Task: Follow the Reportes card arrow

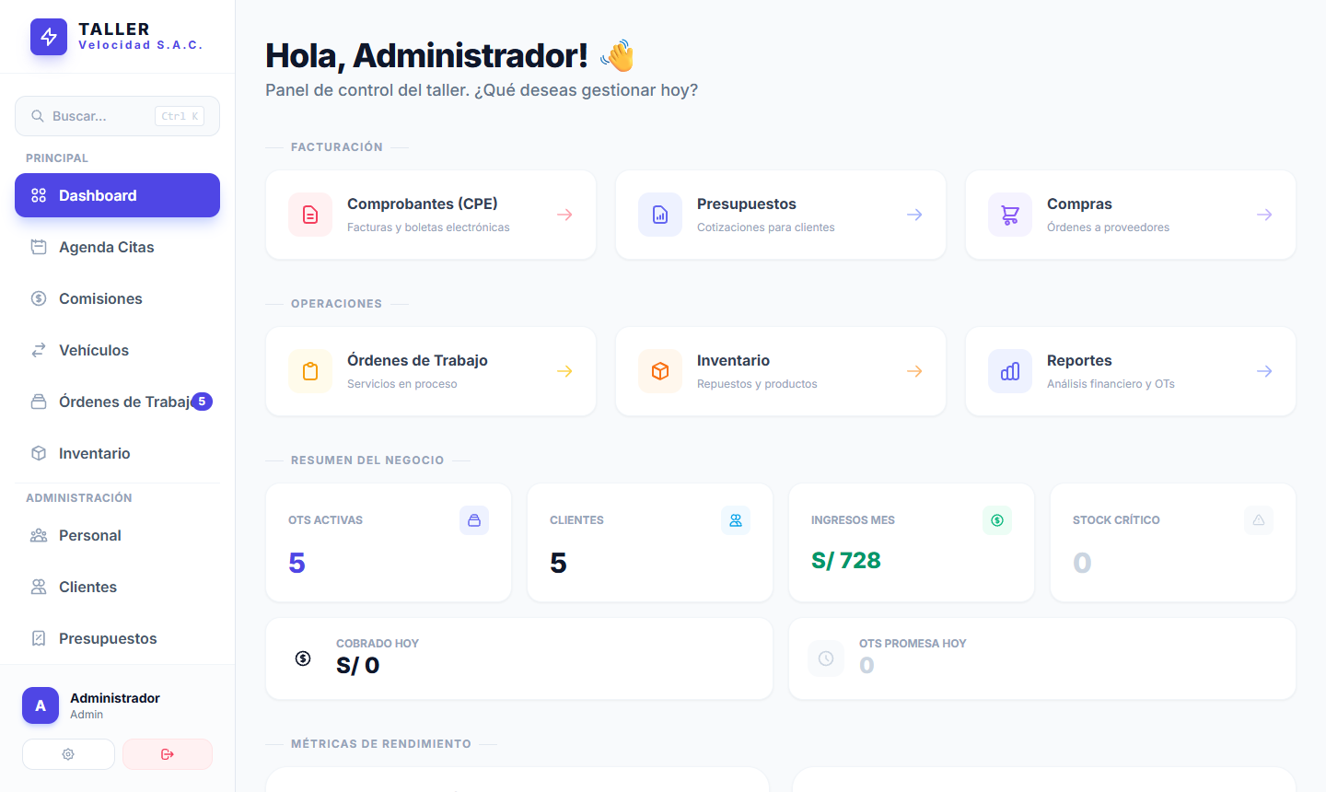Action: coord(1264,371)
